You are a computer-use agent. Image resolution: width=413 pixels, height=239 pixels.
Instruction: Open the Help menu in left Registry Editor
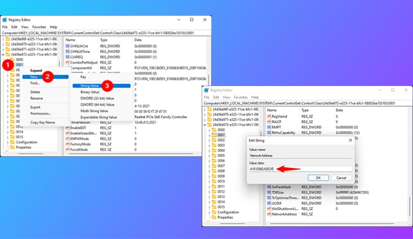coord(53,27)
